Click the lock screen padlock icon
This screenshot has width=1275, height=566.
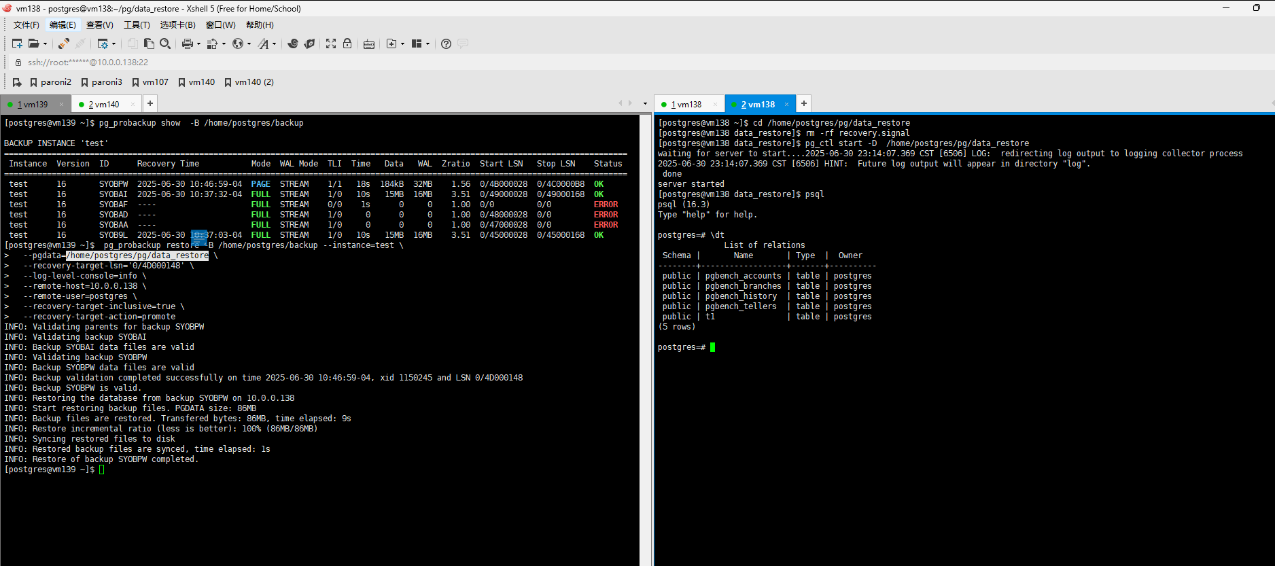coord(347,43)
